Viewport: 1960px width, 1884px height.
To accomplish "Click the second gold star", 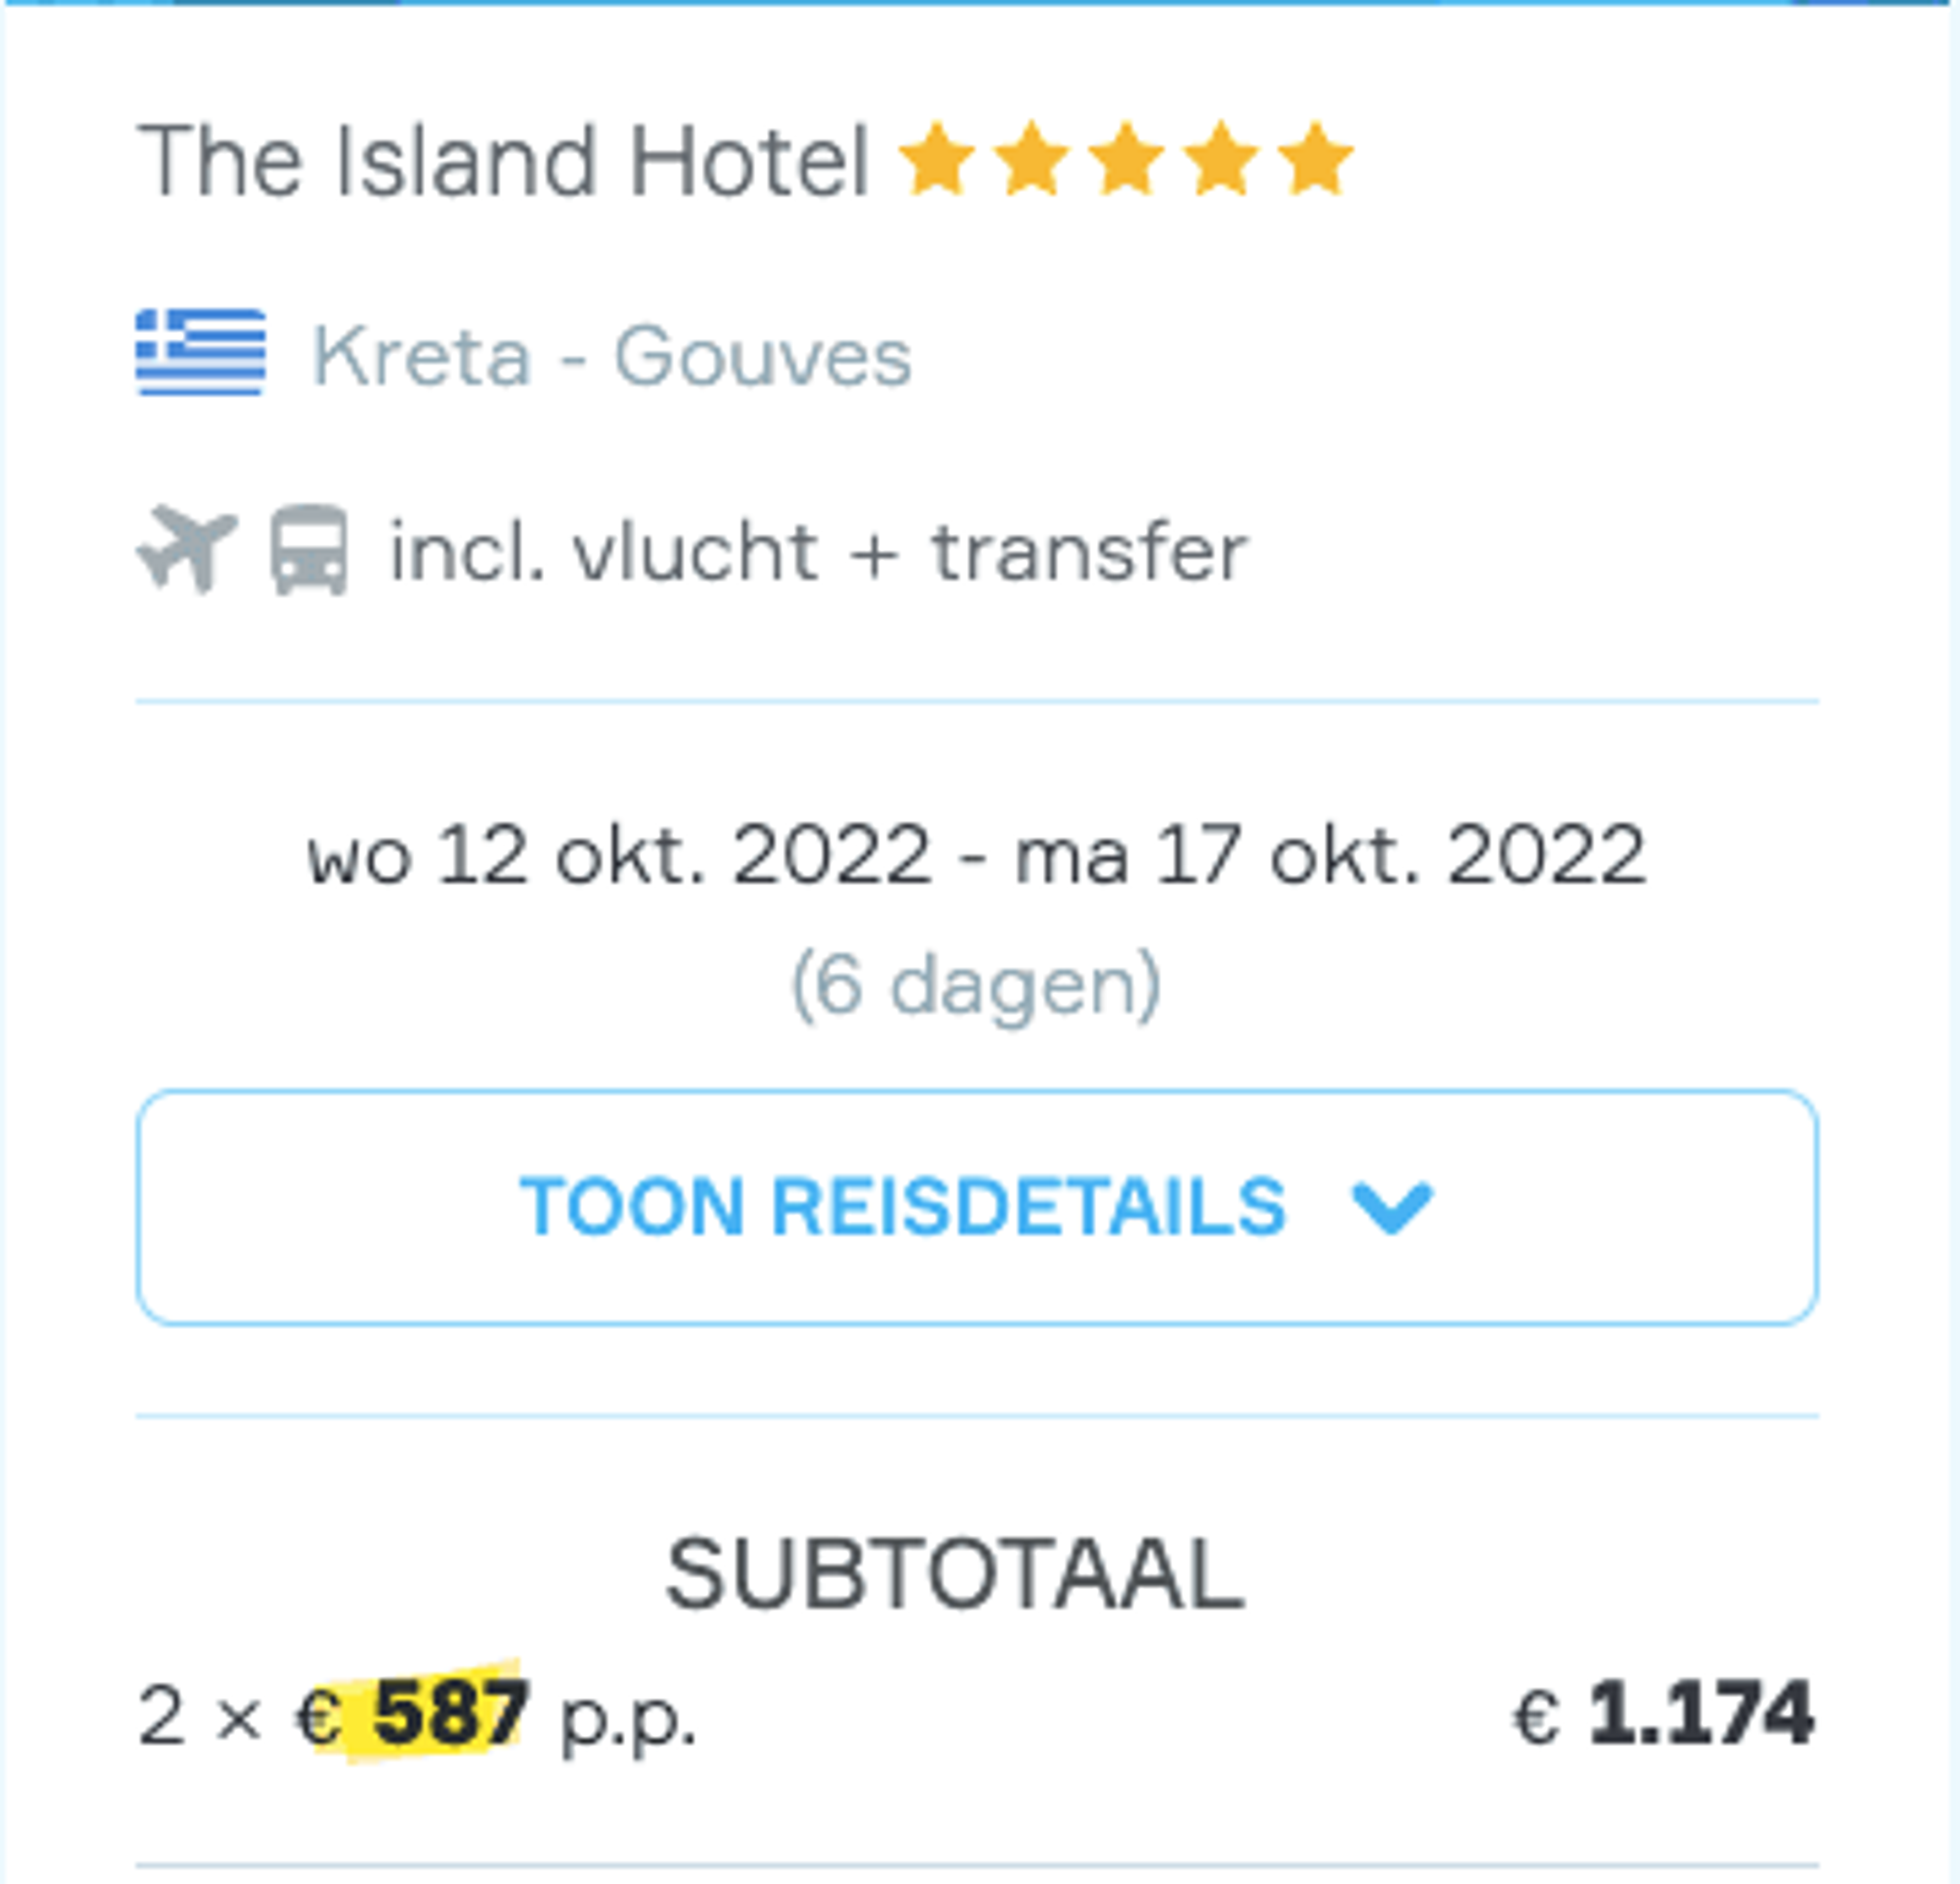I will (x=1032, y=158).
